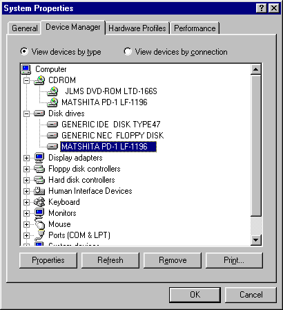Screen dimensions: 283x310
Task: Close the System Properties dialog
Action: tap(274, 8)
